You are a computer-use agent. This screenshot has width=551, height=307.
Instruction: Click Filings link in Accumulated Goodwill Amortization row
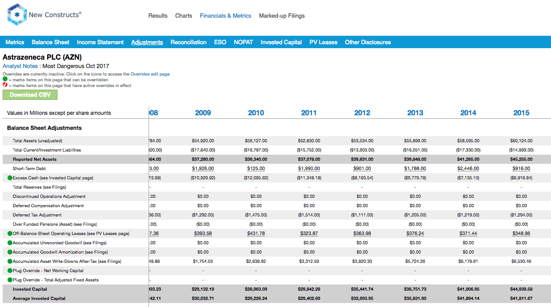[100, 252]
